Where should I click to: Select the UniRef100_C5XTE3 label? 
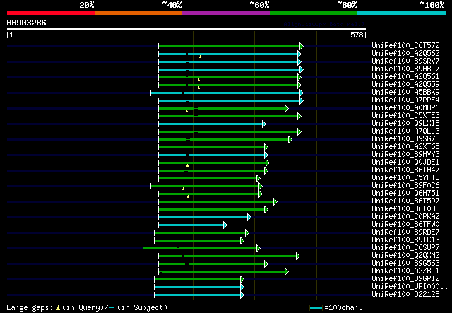point(405,115)
